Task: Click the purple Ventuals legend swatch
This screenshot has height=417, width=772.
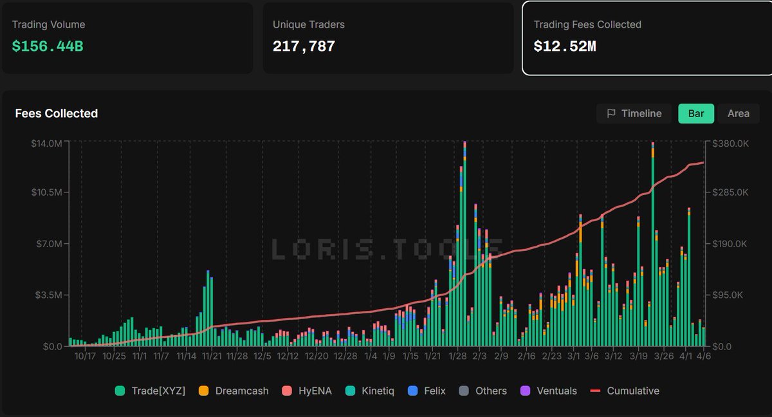Action: (525, 391)
